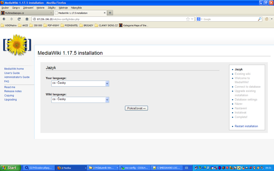The width and height of the screenshot is (274, 171).
Task: Open the Kategorie:Maps of the... bookmark
Action: click(x=134, y=25)
